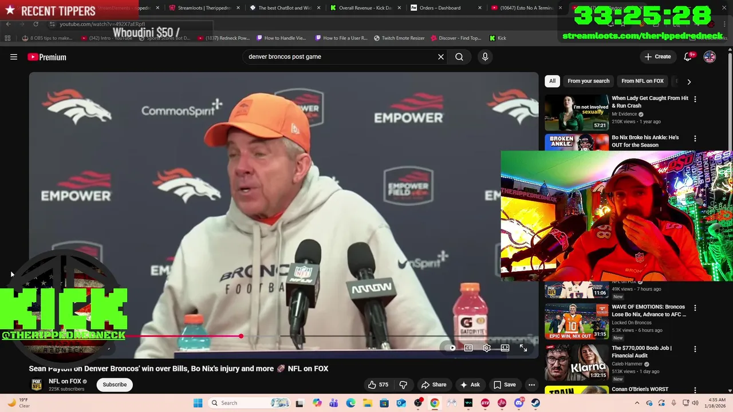The height and width of the screenshot is (412, 733).
Task: Seek using the red progress bar handle
Action: (x=241, y=336)
